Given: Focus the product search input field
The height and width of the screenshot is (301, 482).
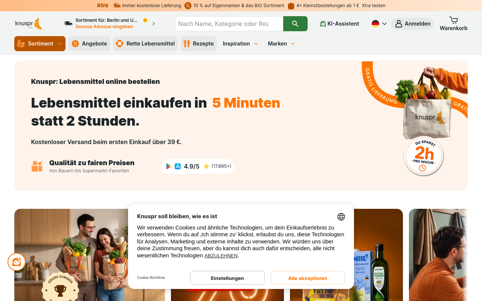Looking at the screenshot, I should point(229,24).
